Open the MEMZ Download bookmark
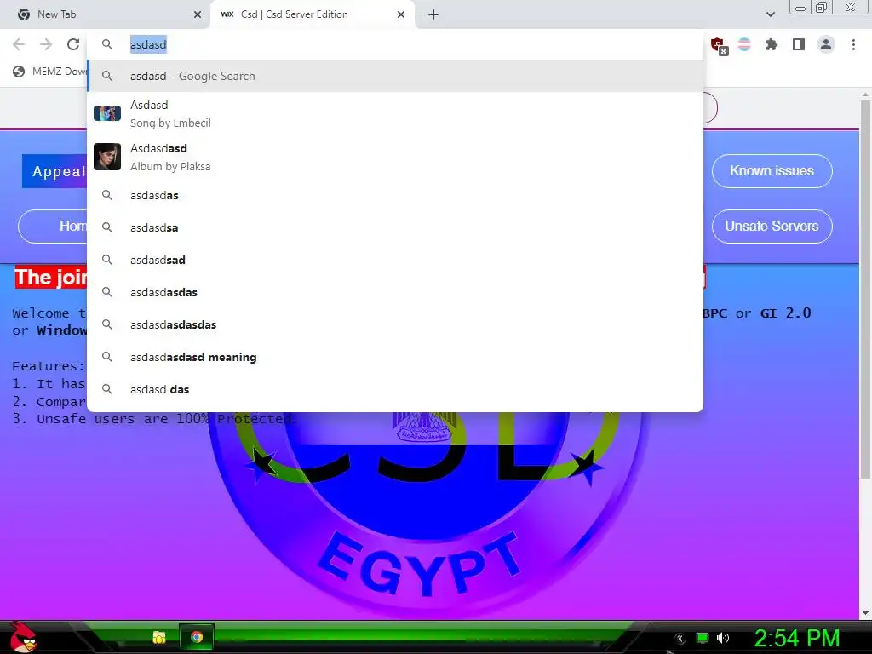The image size is (872, 654). 50,72
